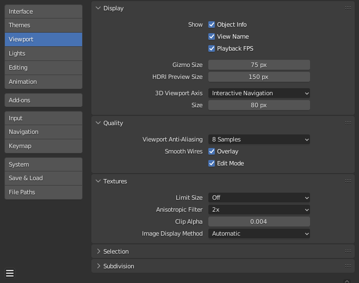Disable the Object Info checkbox
Screen dimensions: 359x283
[212, 24]
